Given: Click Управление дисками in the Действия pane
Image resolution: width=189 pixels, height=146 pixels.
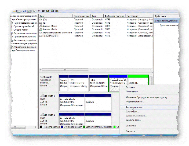Looking at the screenshot, I should tap(166, 21).
